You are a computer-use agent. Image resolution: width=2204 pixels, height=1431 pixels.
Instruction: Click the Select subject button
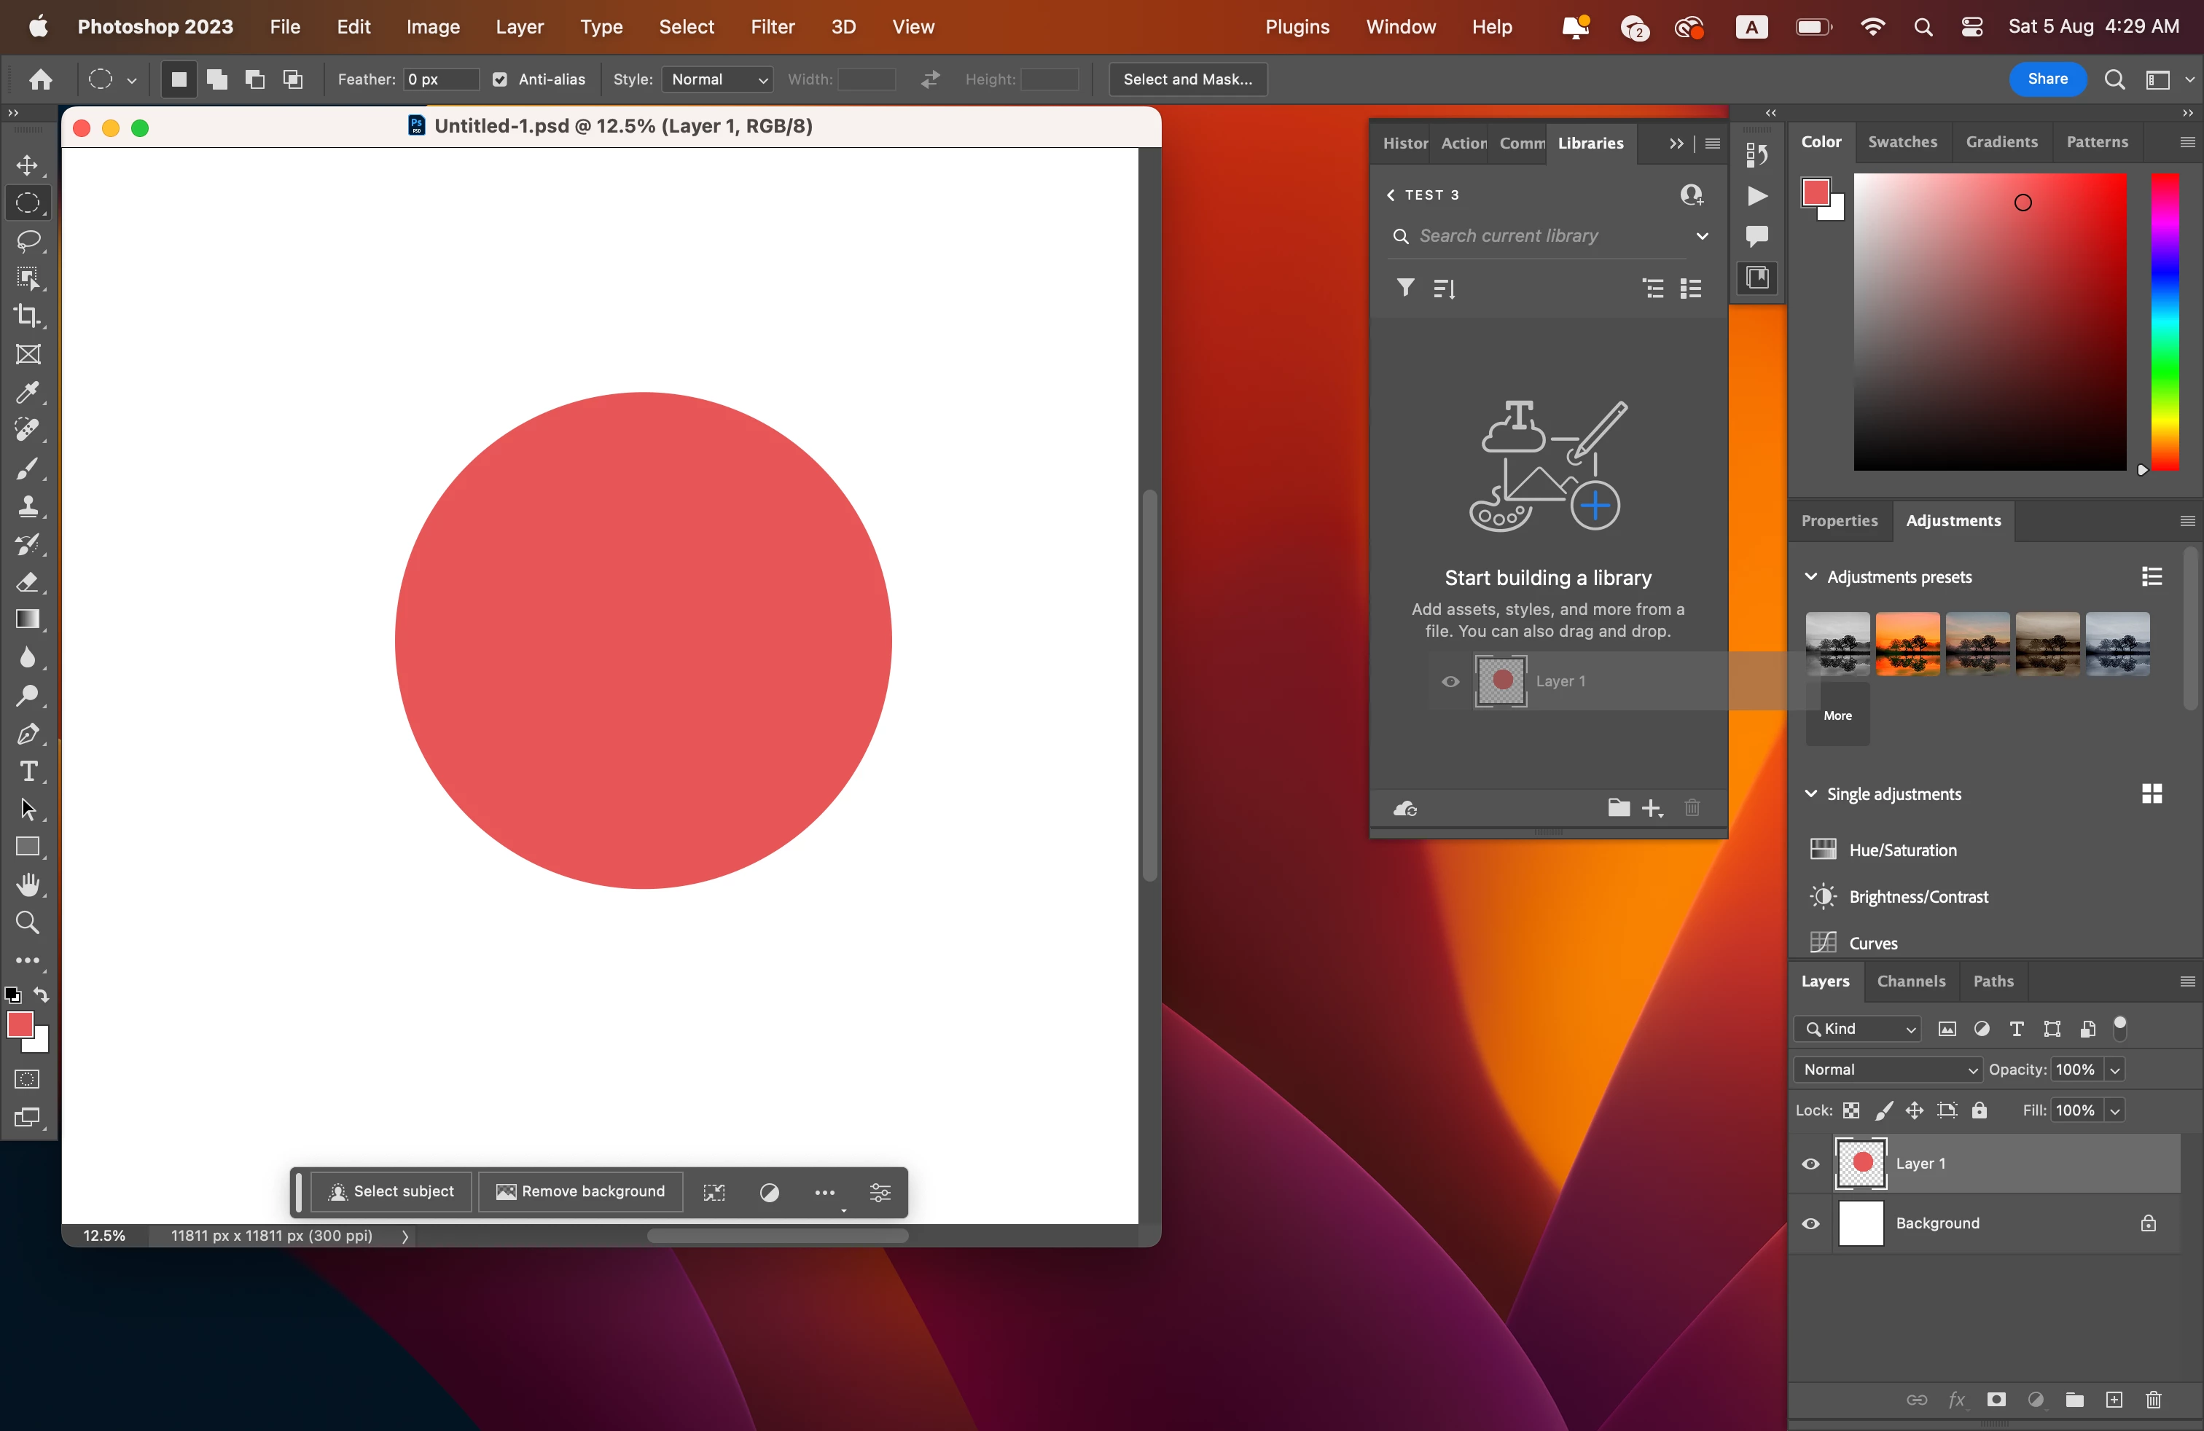(x=391, y=1191)
